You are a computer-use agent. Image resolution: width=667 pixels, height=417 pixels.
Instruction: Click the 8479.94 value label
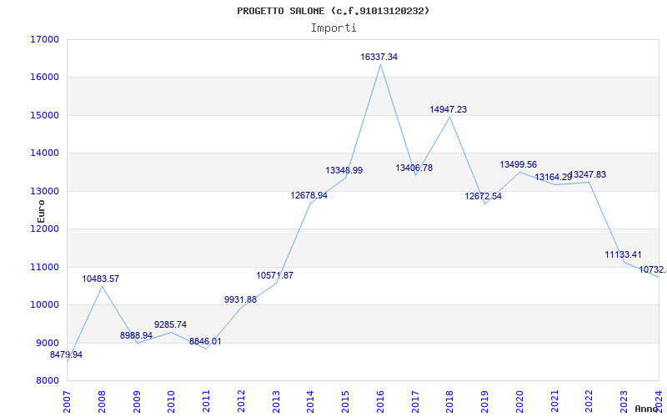coord(67,355)
